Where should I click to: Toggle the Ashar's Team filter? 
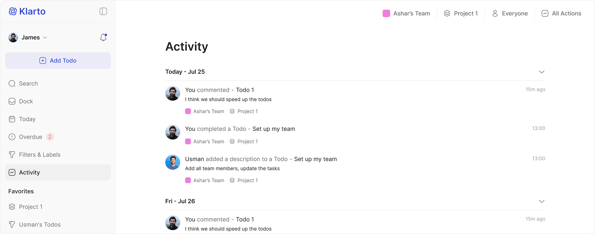pos(406,13)
